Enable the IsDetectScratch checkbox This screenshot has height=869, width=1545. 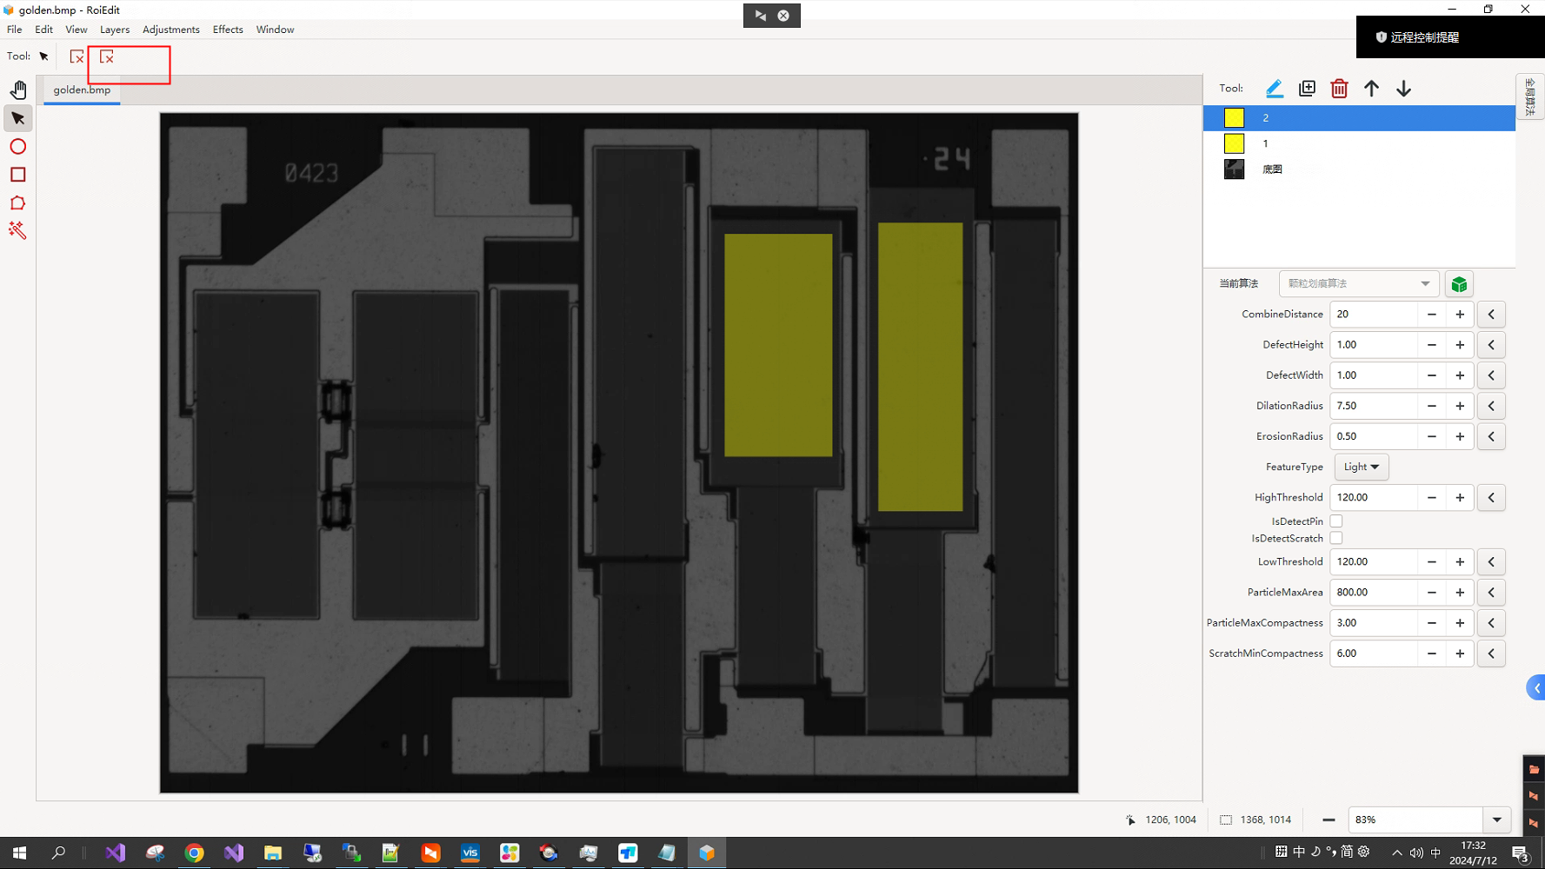(1336, 539)
